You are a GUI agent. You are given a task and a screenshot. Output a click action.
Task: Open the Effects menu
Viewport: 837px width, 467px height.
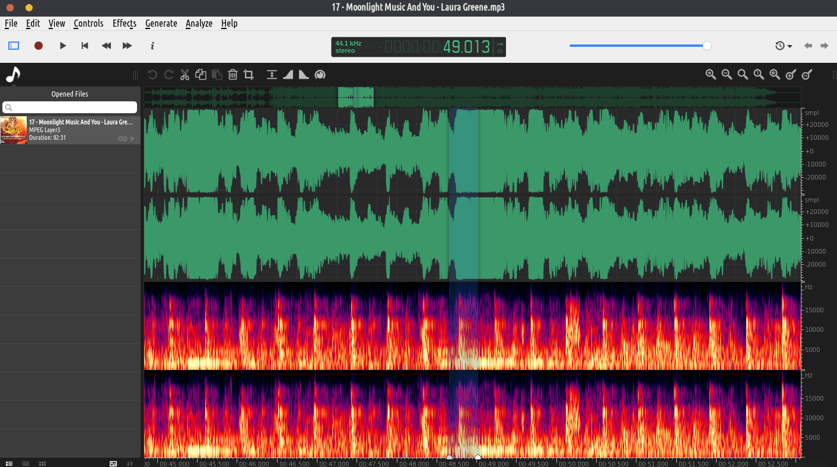coord(125,24)
